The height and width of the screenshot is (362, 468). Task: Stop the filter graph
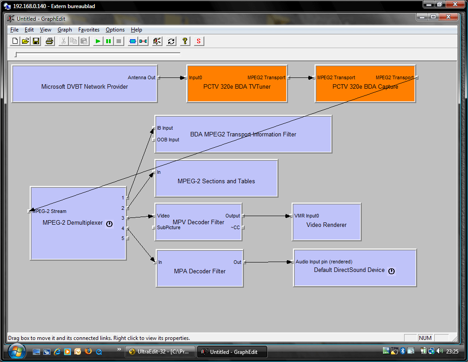pyautogui.click(x=119, y=41)
